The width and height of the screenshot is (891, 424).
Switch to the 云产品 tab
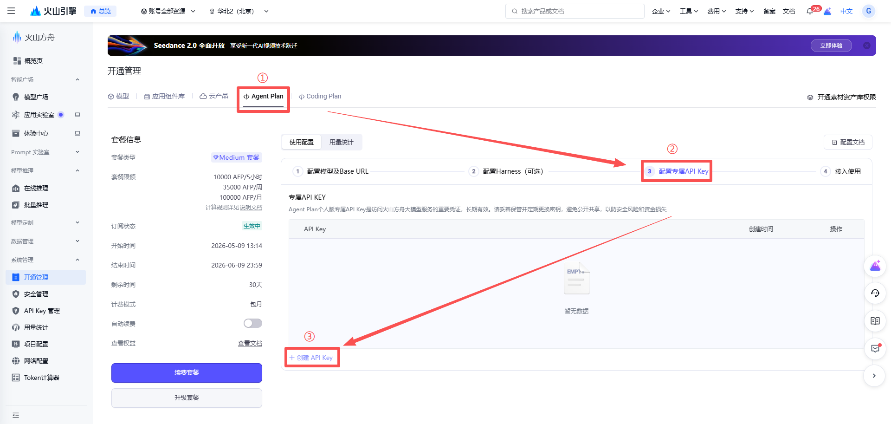pyautogui.click(x=214, y=96)
